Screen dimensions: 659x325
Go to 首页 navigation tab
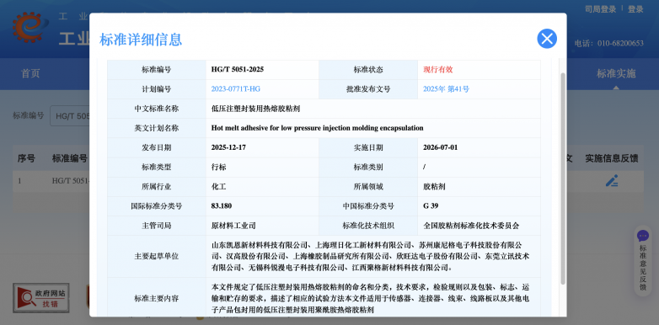pos(30,73)
